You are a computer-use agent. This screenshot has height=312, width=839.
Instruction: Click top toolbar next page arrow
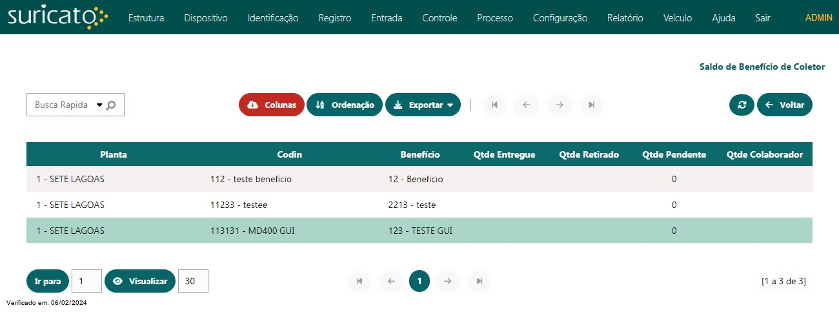coord(560,105)
